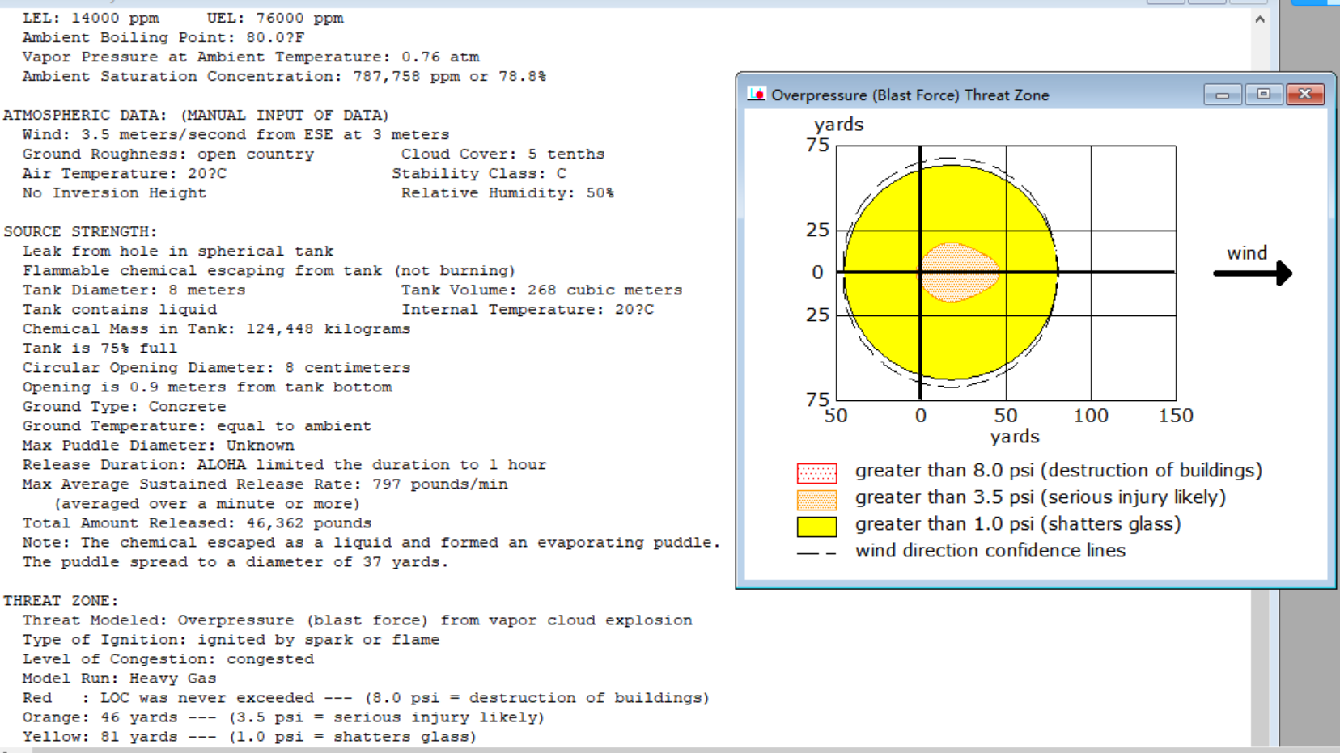Click 'Max Puddle Diameter: Unknown' line
This screenshot has height=753, width=1340.
point(158,446)
